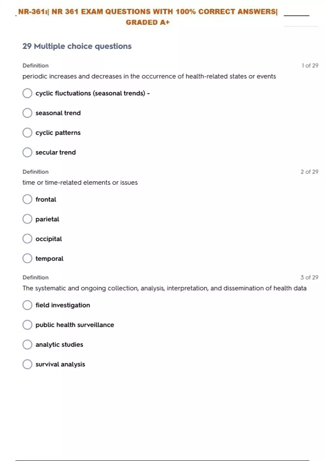The image size is (325, 461).
Task: Pick the 'analytic studies' radio button
Action: (27, 344)
